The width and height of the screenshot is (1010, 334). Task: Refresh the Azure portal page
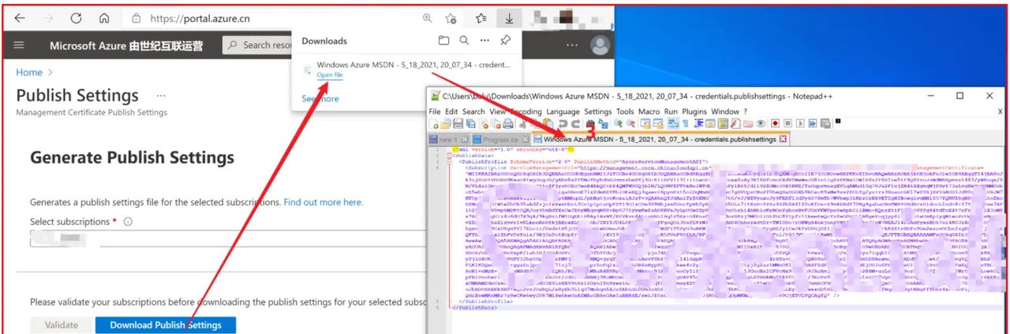pos(76,17)
